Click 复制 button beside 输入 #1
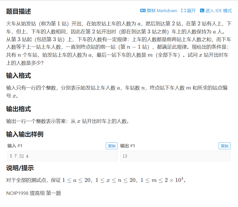 click(x=111, y=146)
